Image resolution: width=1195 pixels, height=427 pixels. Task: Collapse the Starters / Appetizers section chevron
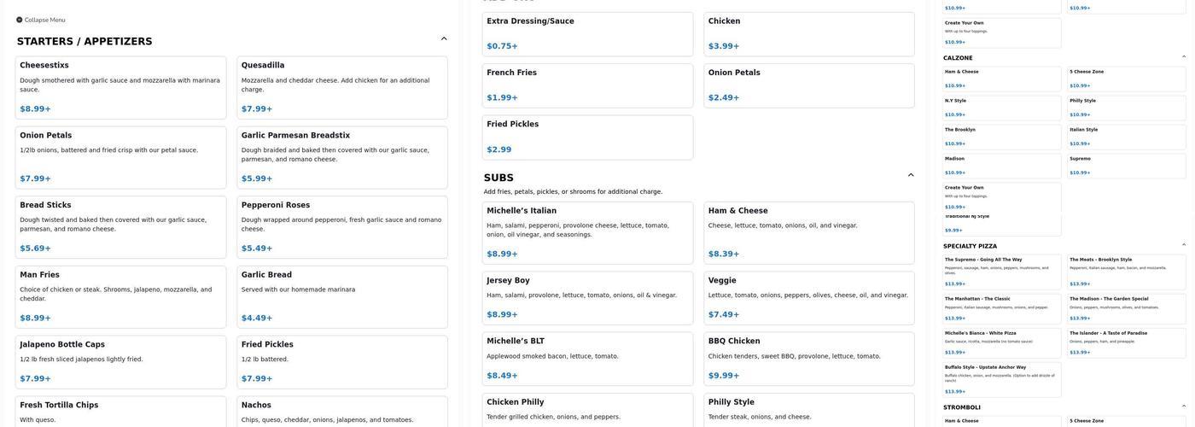click(444, 39)
